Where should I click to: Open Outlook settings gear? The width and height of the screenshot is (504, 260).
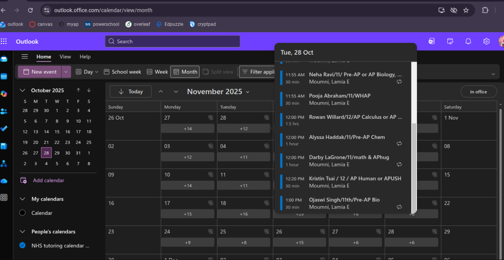tap(486, 41)
